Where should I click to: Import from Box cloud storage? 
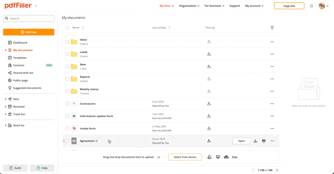click(x=235, y=157)
